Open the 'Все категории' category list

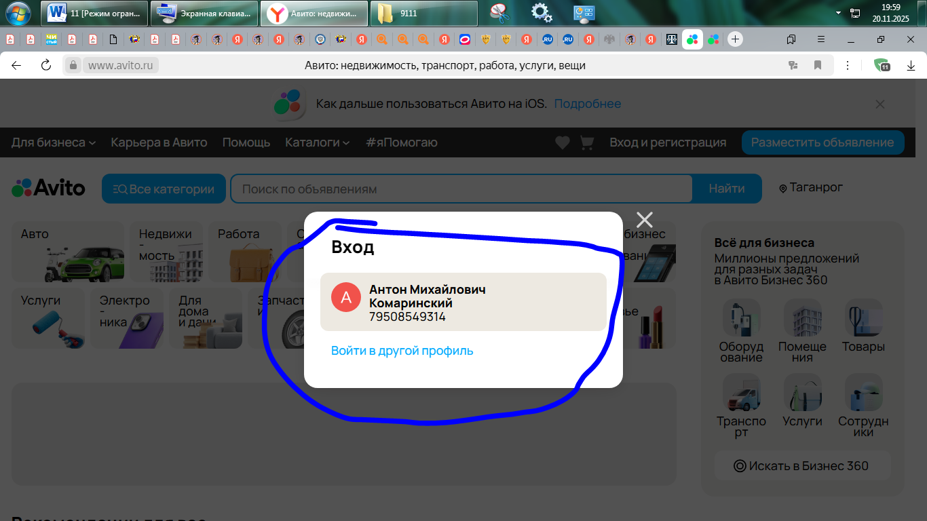[164, 189]
